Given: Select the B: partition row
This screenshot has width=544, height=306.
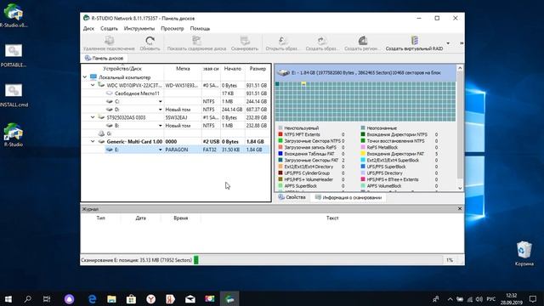Looking at the screenshot, I should 176,125.
